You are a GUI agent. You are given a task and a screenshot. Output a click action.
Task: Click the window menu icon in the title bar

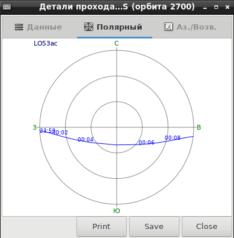(x=7, y=7)
